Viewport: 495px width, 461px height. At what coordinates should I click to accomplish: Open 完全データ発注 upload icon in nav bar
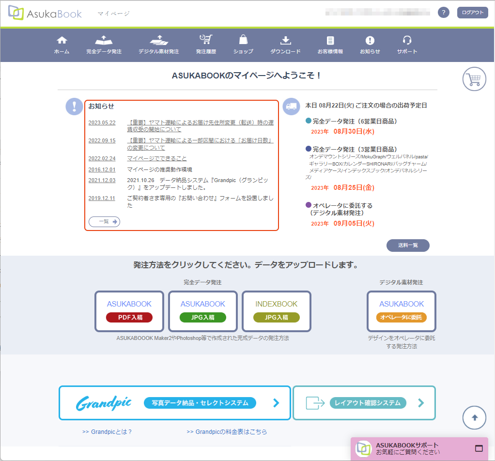coord(104,41)
